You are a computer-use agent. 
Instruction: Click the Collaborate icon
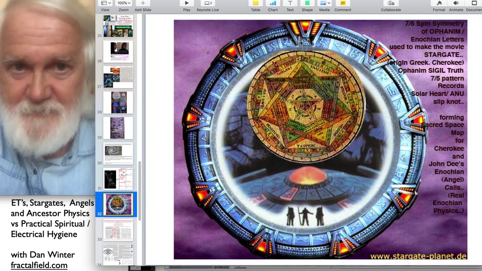(x=390, y=3)
